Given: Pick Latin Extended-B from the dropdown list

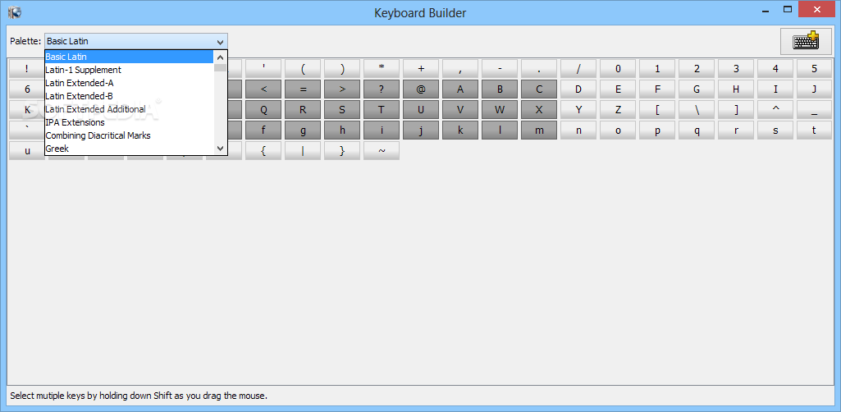Looking at the screenshot, I should coord(130,96).
